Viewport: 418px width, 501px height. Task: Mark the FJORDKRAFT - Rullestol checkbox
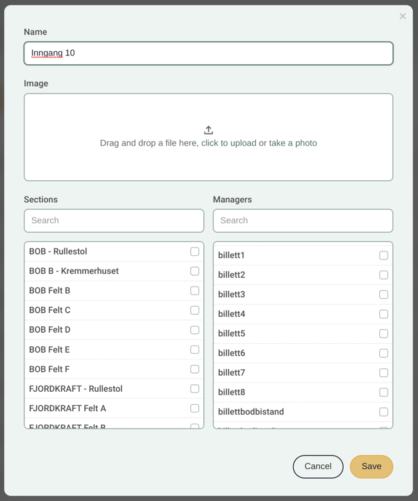(x=195, y=389)
